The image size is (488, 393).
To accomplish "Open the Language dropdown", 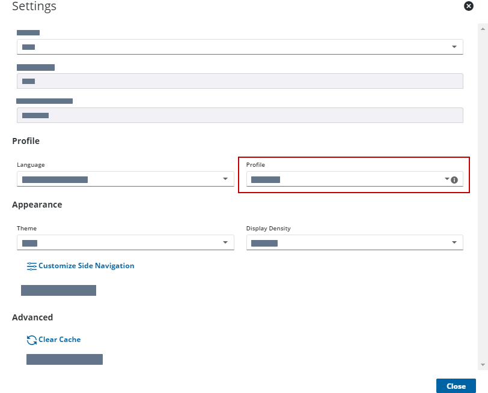I will click(x=125, y=179).
